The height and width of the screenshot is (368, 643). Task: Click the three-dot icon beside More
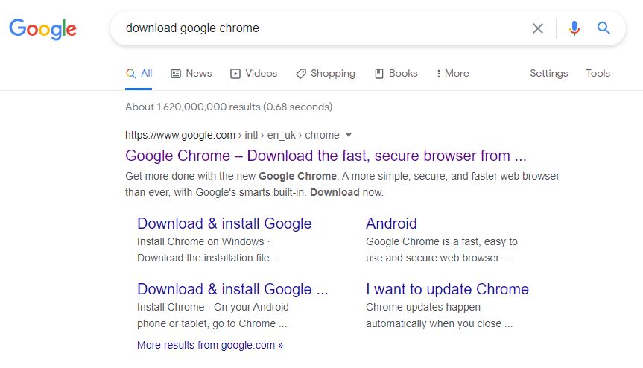point(438,74)
